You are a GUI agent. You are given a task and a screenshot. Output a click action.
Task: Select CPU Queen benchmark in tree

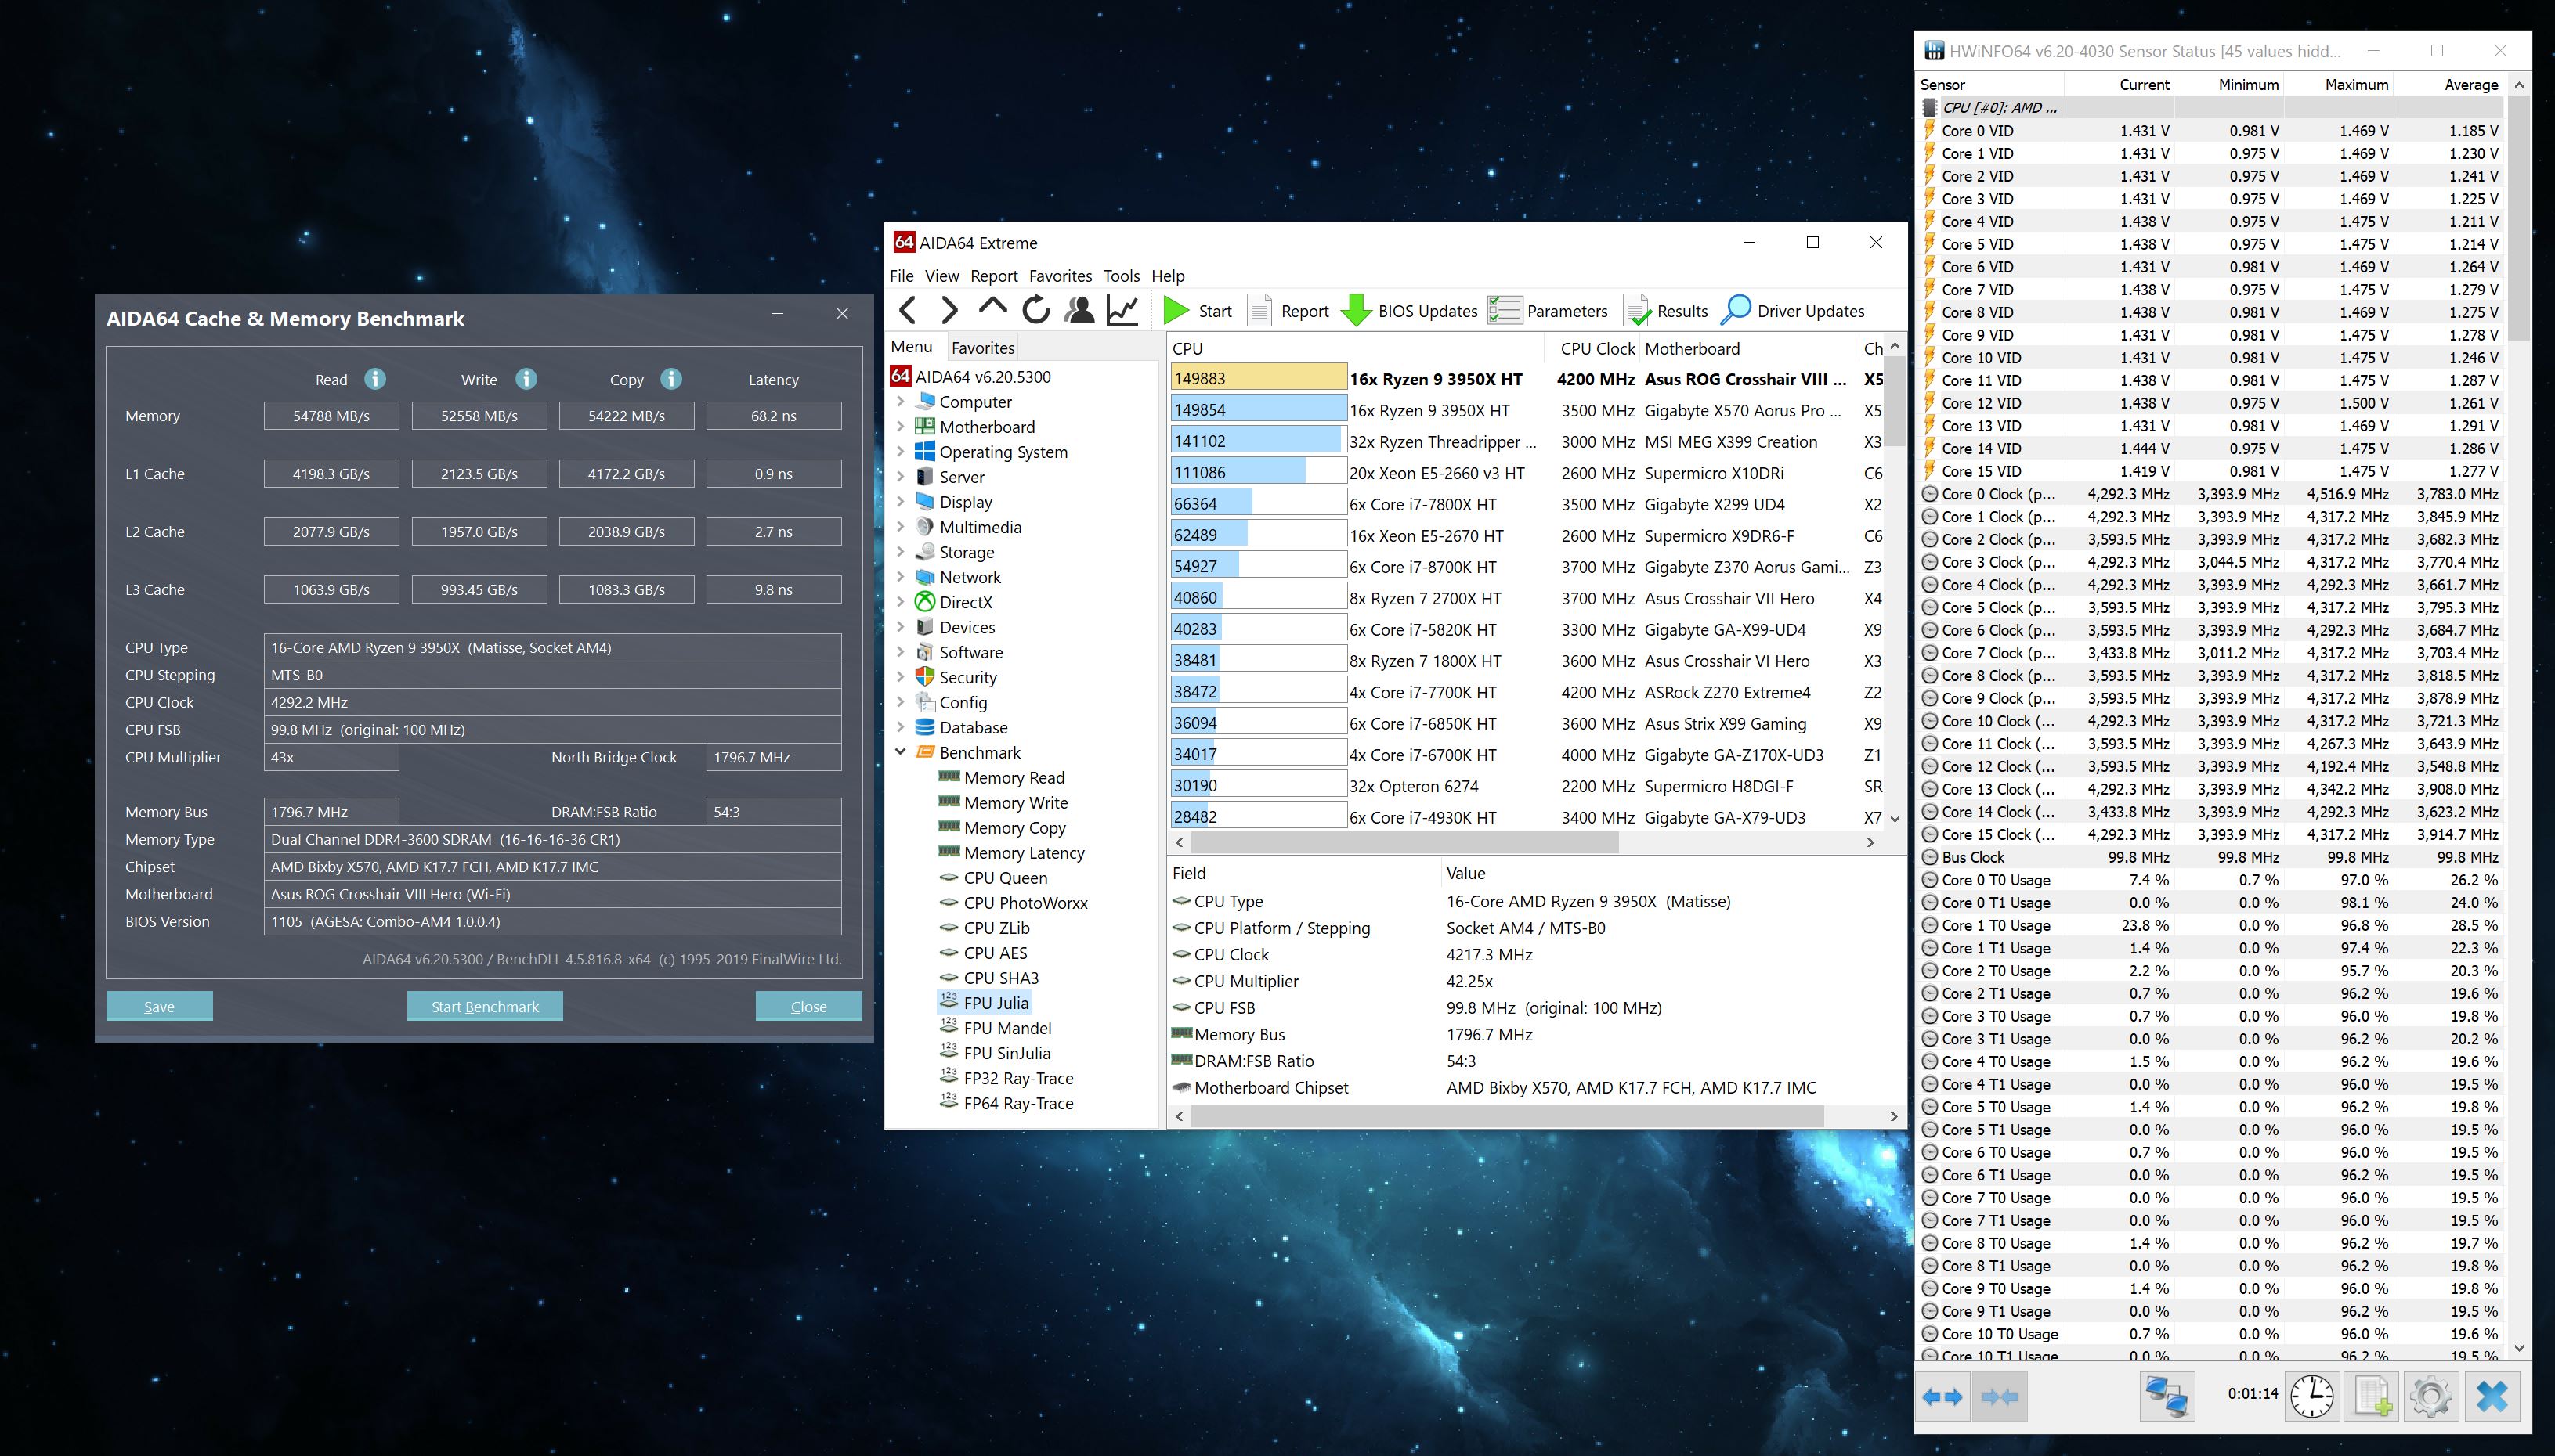[x=1004, y=878]
